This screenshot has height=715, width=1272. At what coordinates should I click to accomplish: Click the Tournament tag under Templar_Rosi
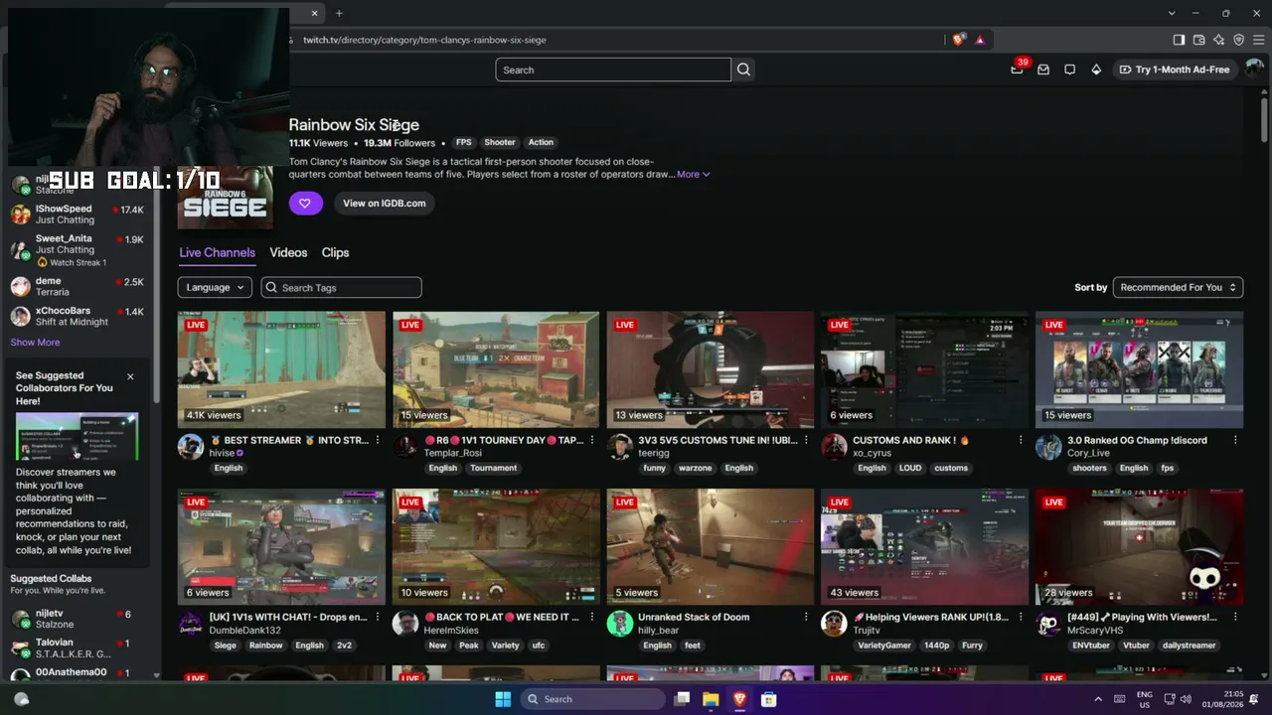click(494, 469)
